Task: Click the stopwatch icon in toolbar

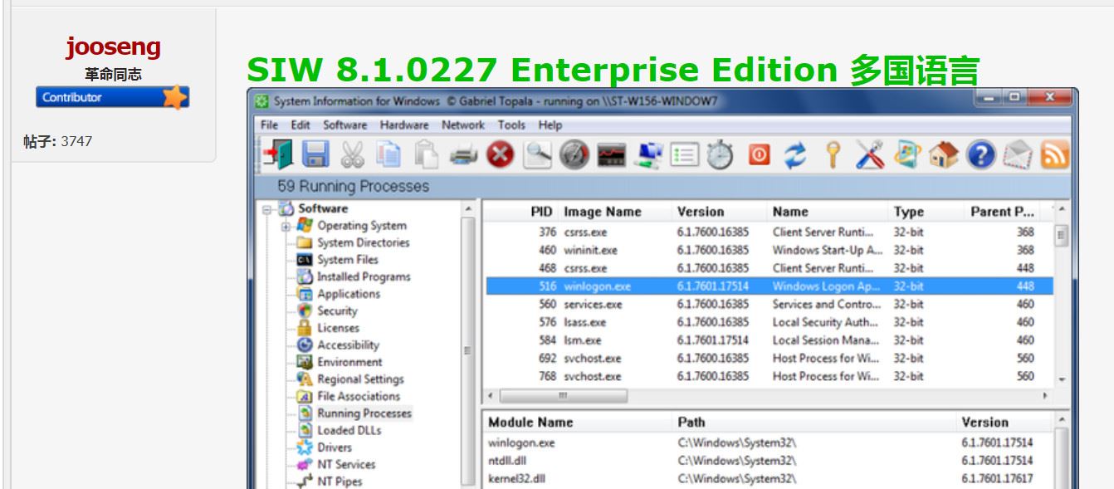Action: 720,154
